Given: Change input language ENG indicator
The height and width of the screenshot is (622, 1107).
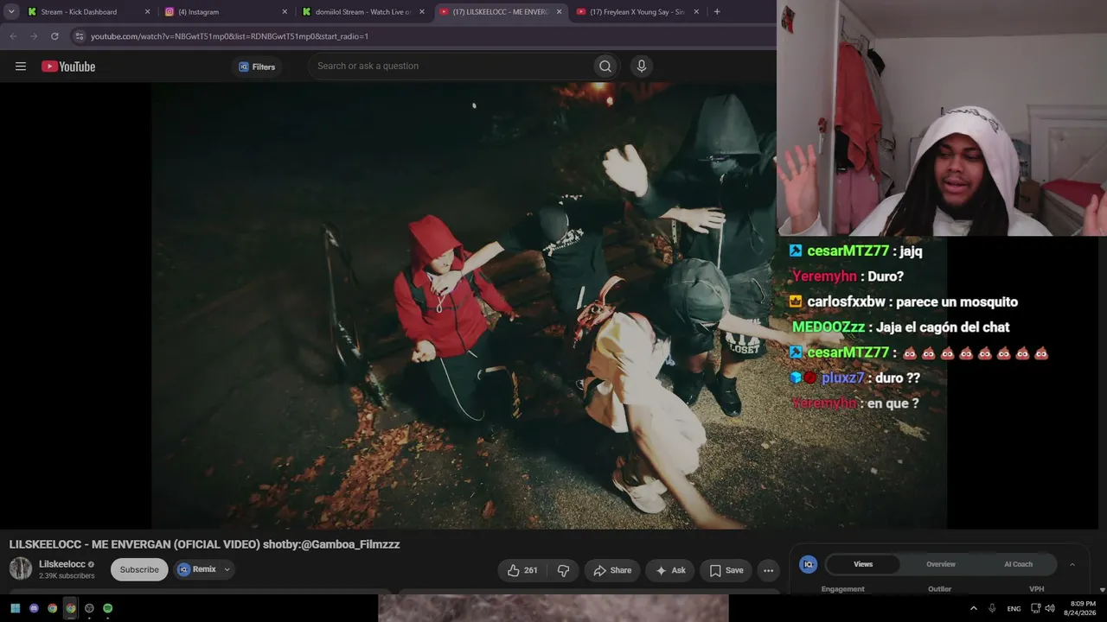Looking at the screenshot, I should [1014, 608].
